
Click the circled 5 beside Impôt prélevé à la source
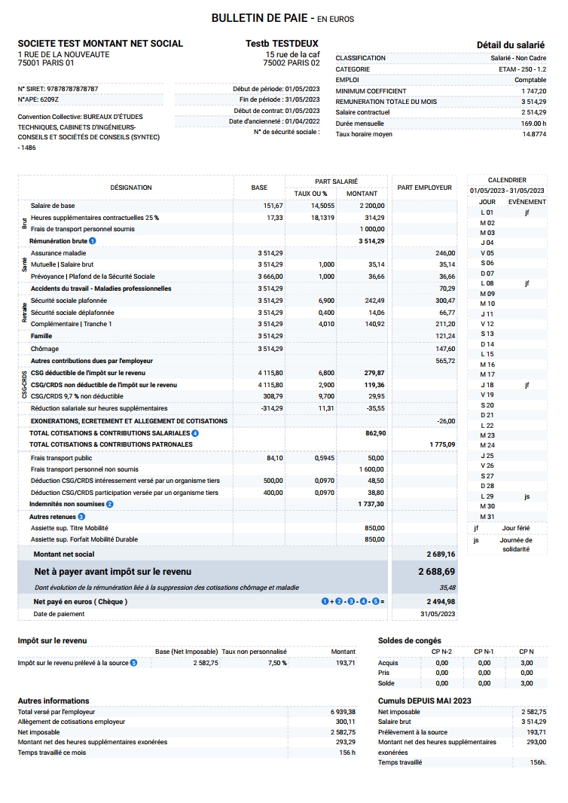point(133,663)
